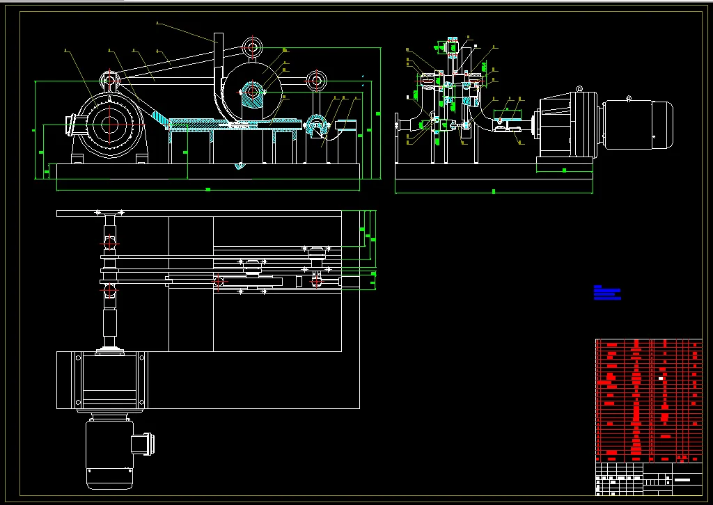
Task: Select the title block below the parts list
Action: tap(649, 479)
